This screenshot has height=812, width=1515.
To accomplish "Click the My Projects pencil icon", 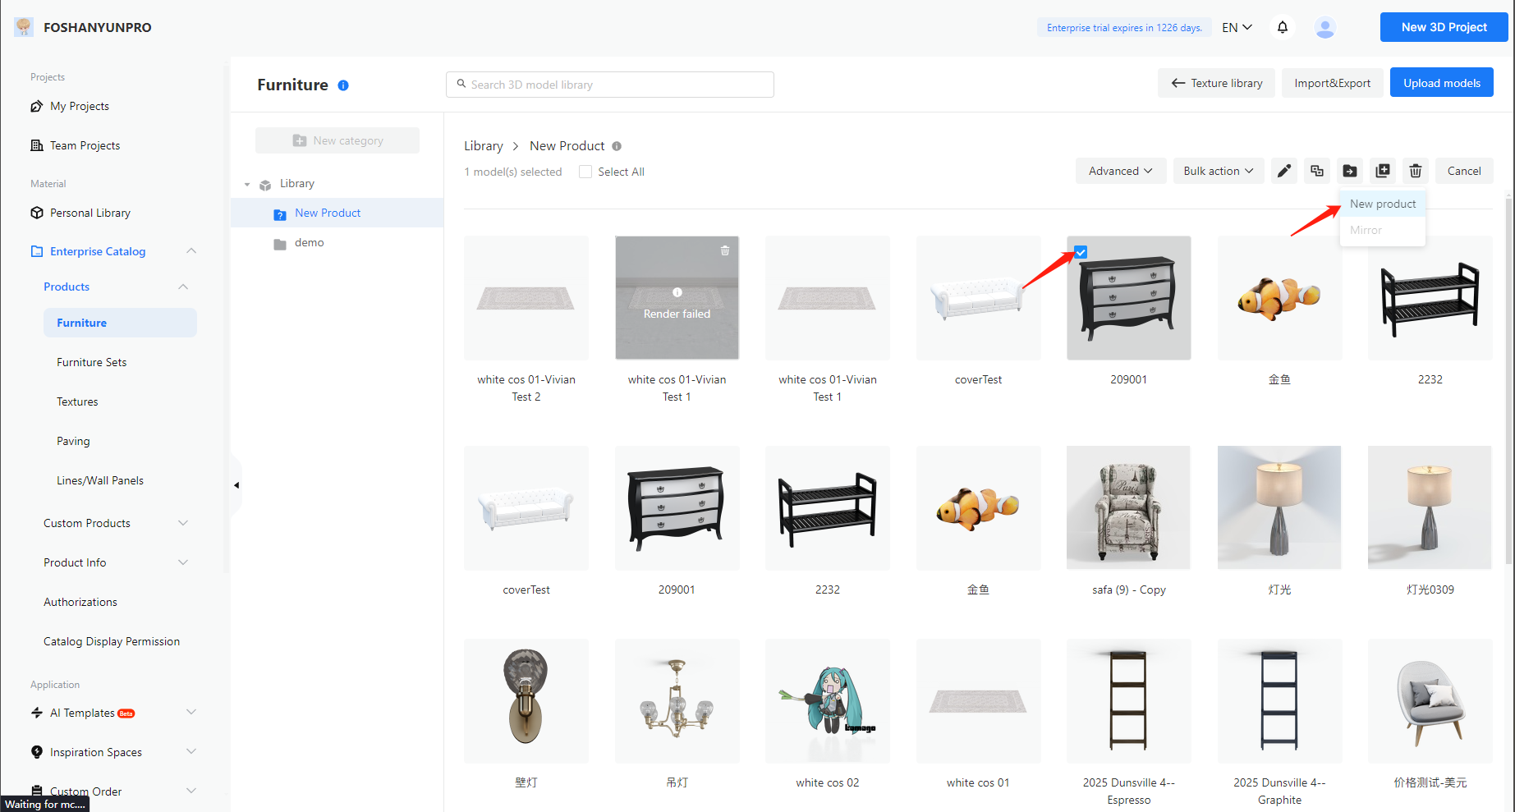I will 37,106.
